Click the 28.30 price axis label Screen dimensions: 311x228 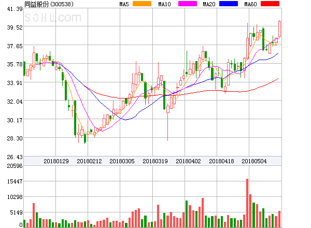point(15,138)
